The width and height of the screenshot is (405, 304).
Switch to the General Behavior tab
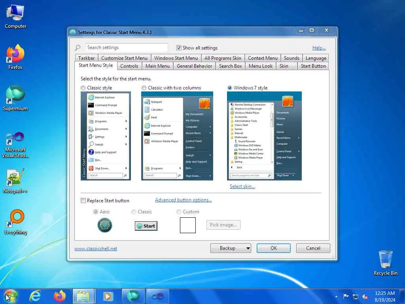(x=195, y=66)
